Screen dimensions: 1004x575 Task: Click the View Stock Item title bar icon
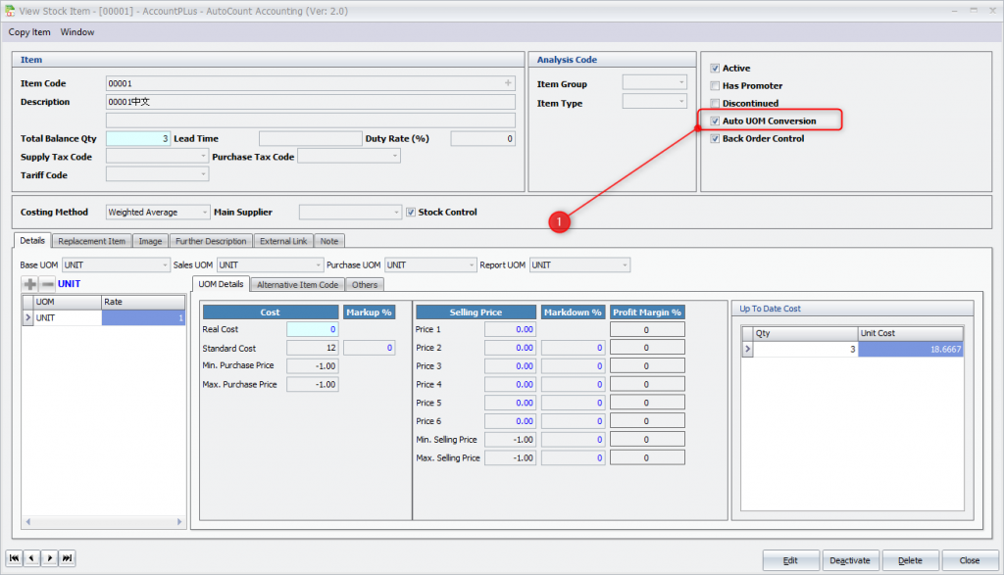click(x=10, y=10)
